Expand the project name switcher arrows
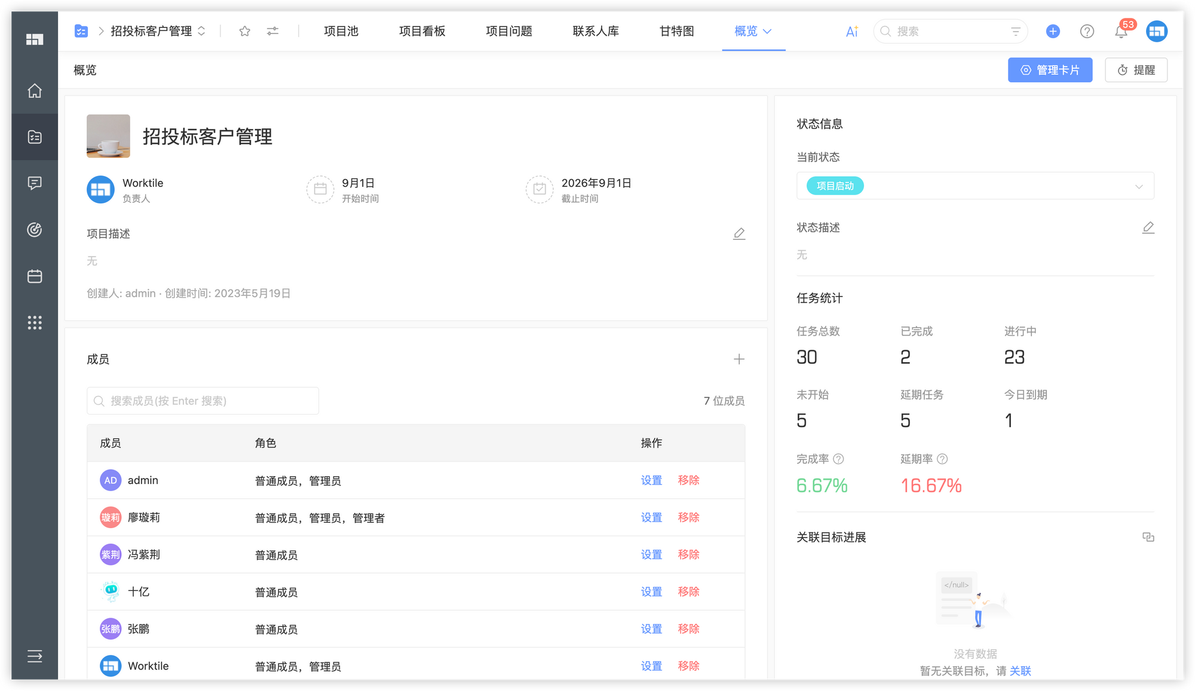Screen dimensions: 1195x691 point(202,31)
